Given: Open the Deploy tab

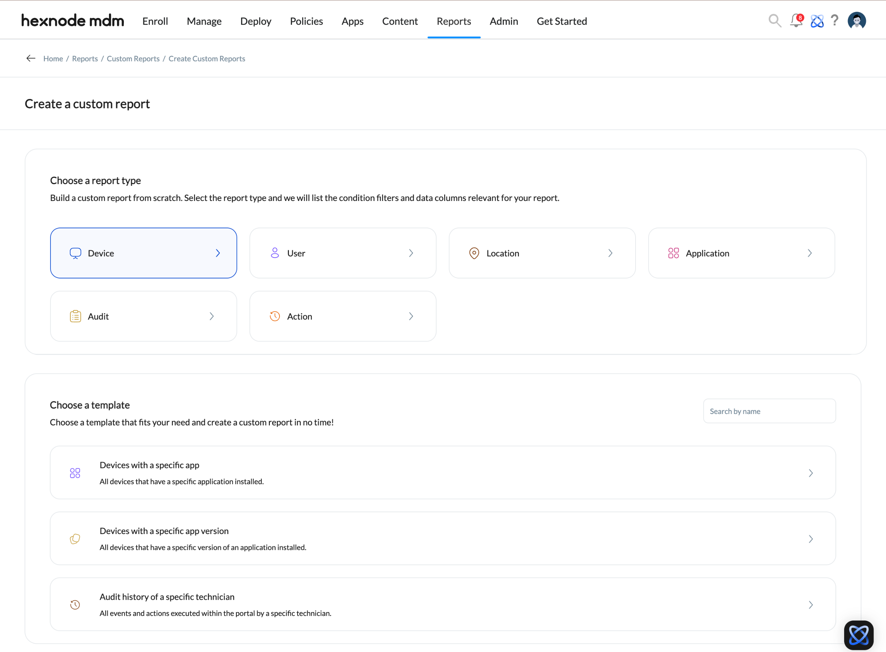Looking at the screenshot, I should (x=256, y=21).
